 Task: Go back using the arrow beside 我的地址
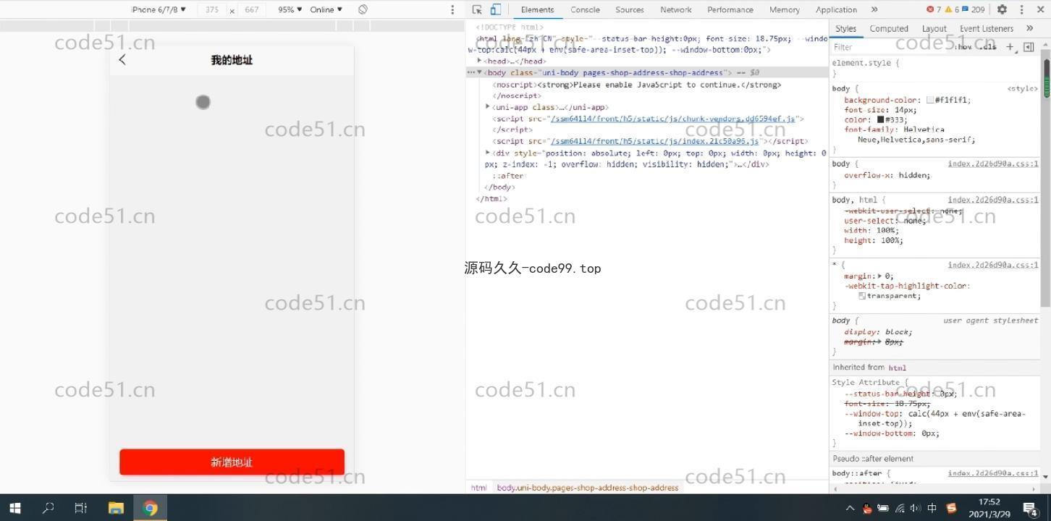pos(122,60)
